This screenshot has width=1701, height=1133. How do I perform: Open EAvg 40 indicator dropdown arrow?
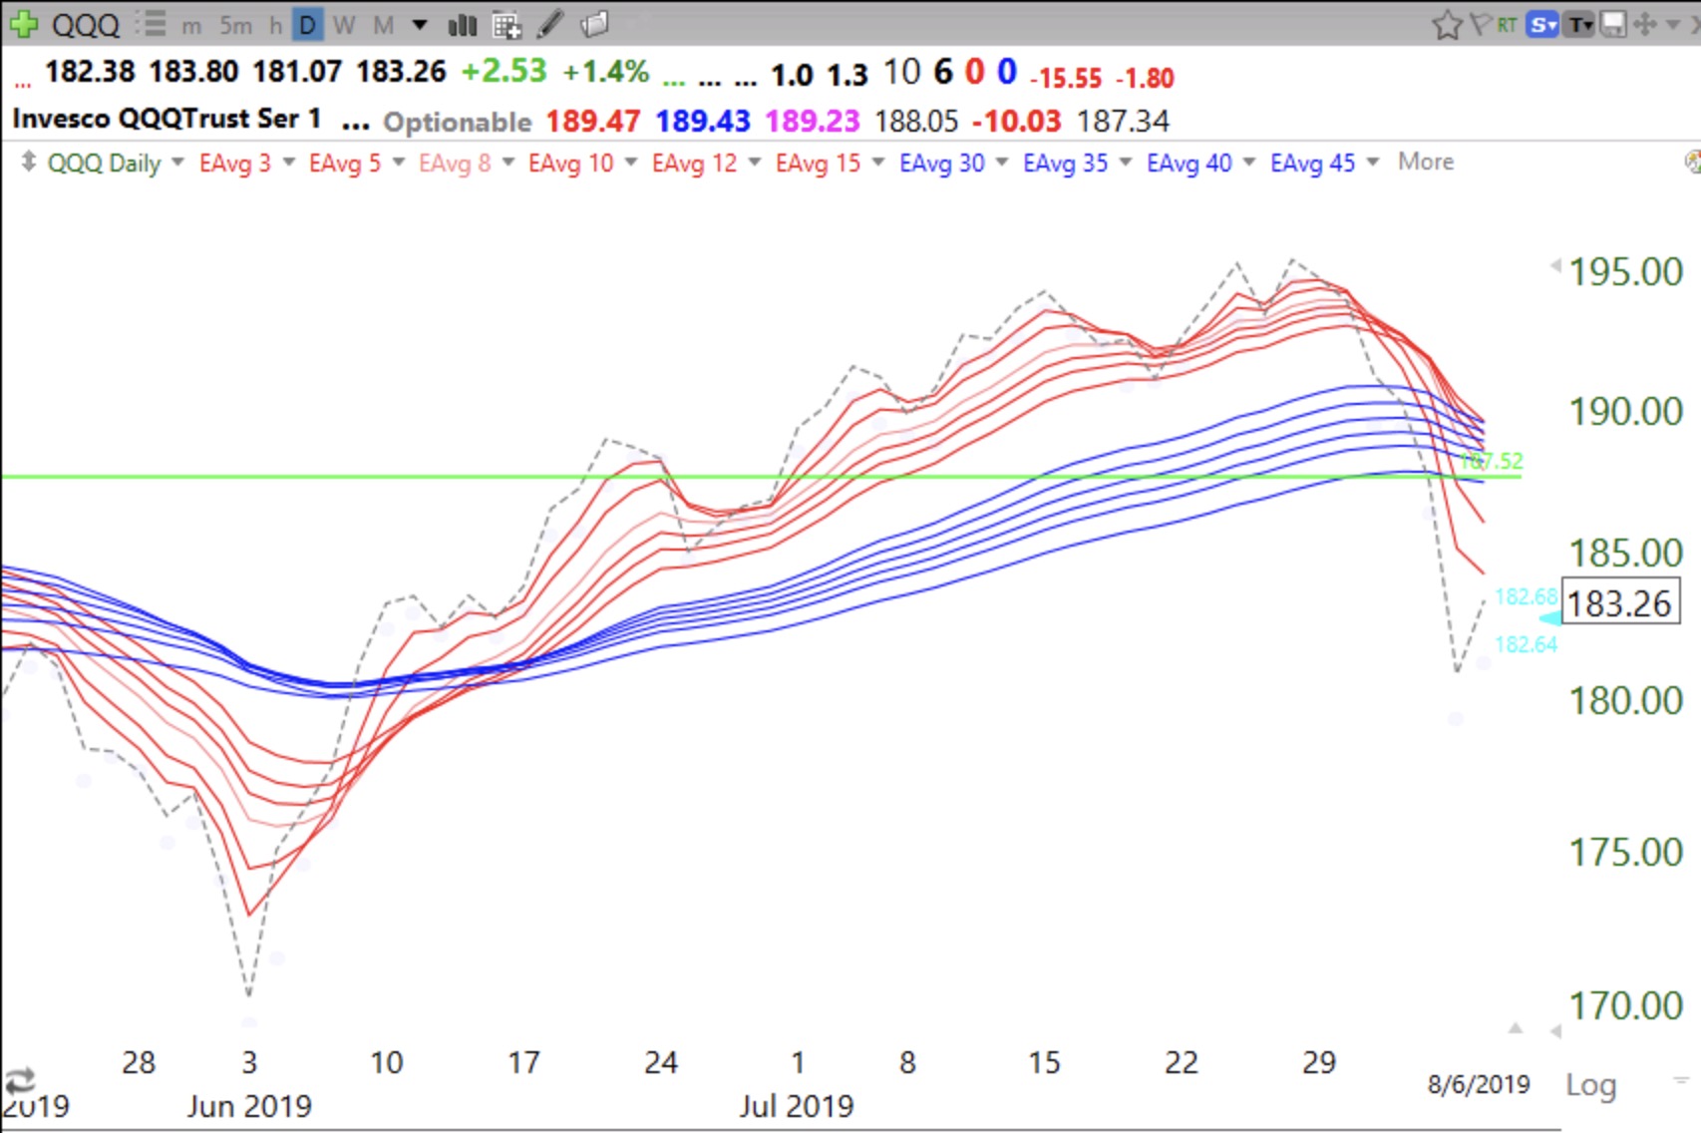coord(1248,162)
